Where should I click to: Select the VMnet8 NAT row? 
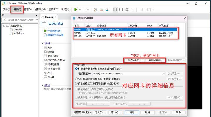coord(125,36)
